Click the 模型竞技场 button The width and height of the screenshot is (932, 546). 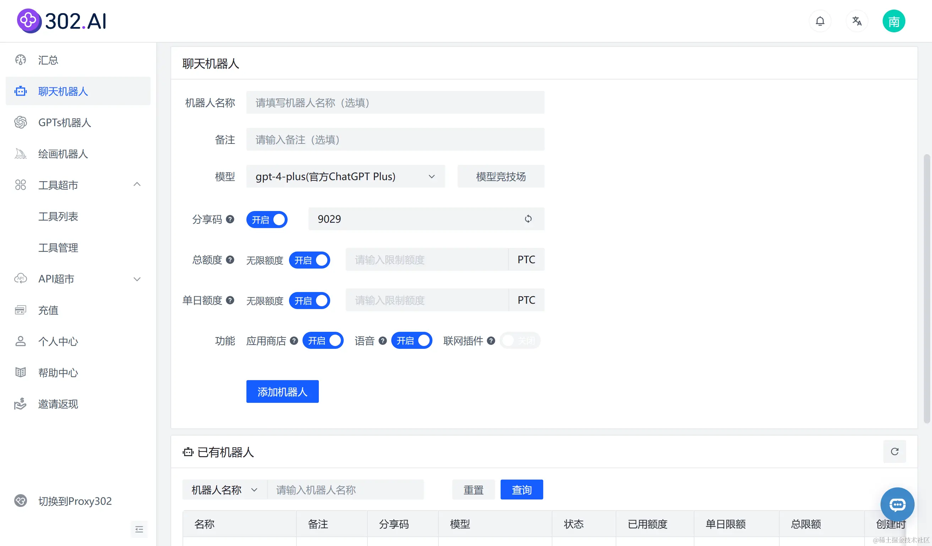tap(500, 177)
